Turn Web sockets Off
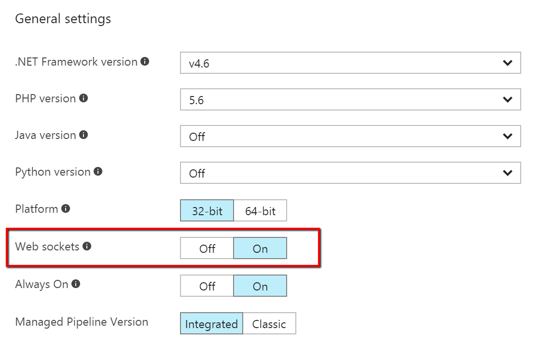Screen dimensions: 540x345 207,248
